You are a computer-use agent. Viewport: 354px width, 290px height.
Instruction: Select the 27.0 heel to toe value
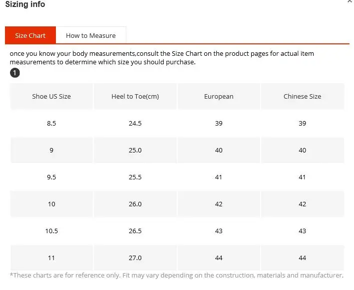[x=135, y=258]
